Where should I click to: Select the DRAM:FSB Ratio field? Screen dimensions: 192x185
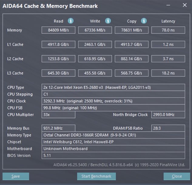coord(168,128)
